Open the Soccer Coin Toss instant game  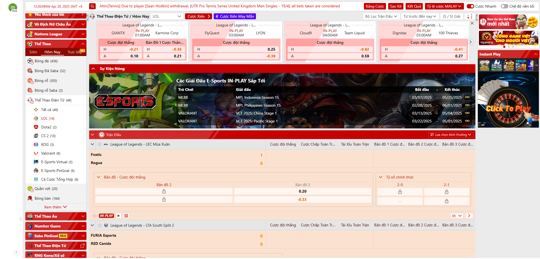click(496, 65)
